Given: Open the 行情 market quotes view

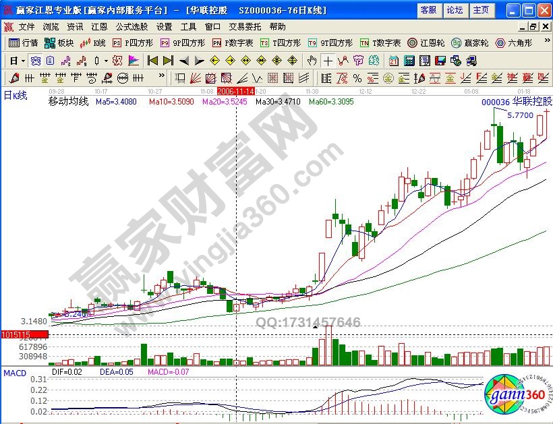Looking at the screenshot, I should [24, 42].
